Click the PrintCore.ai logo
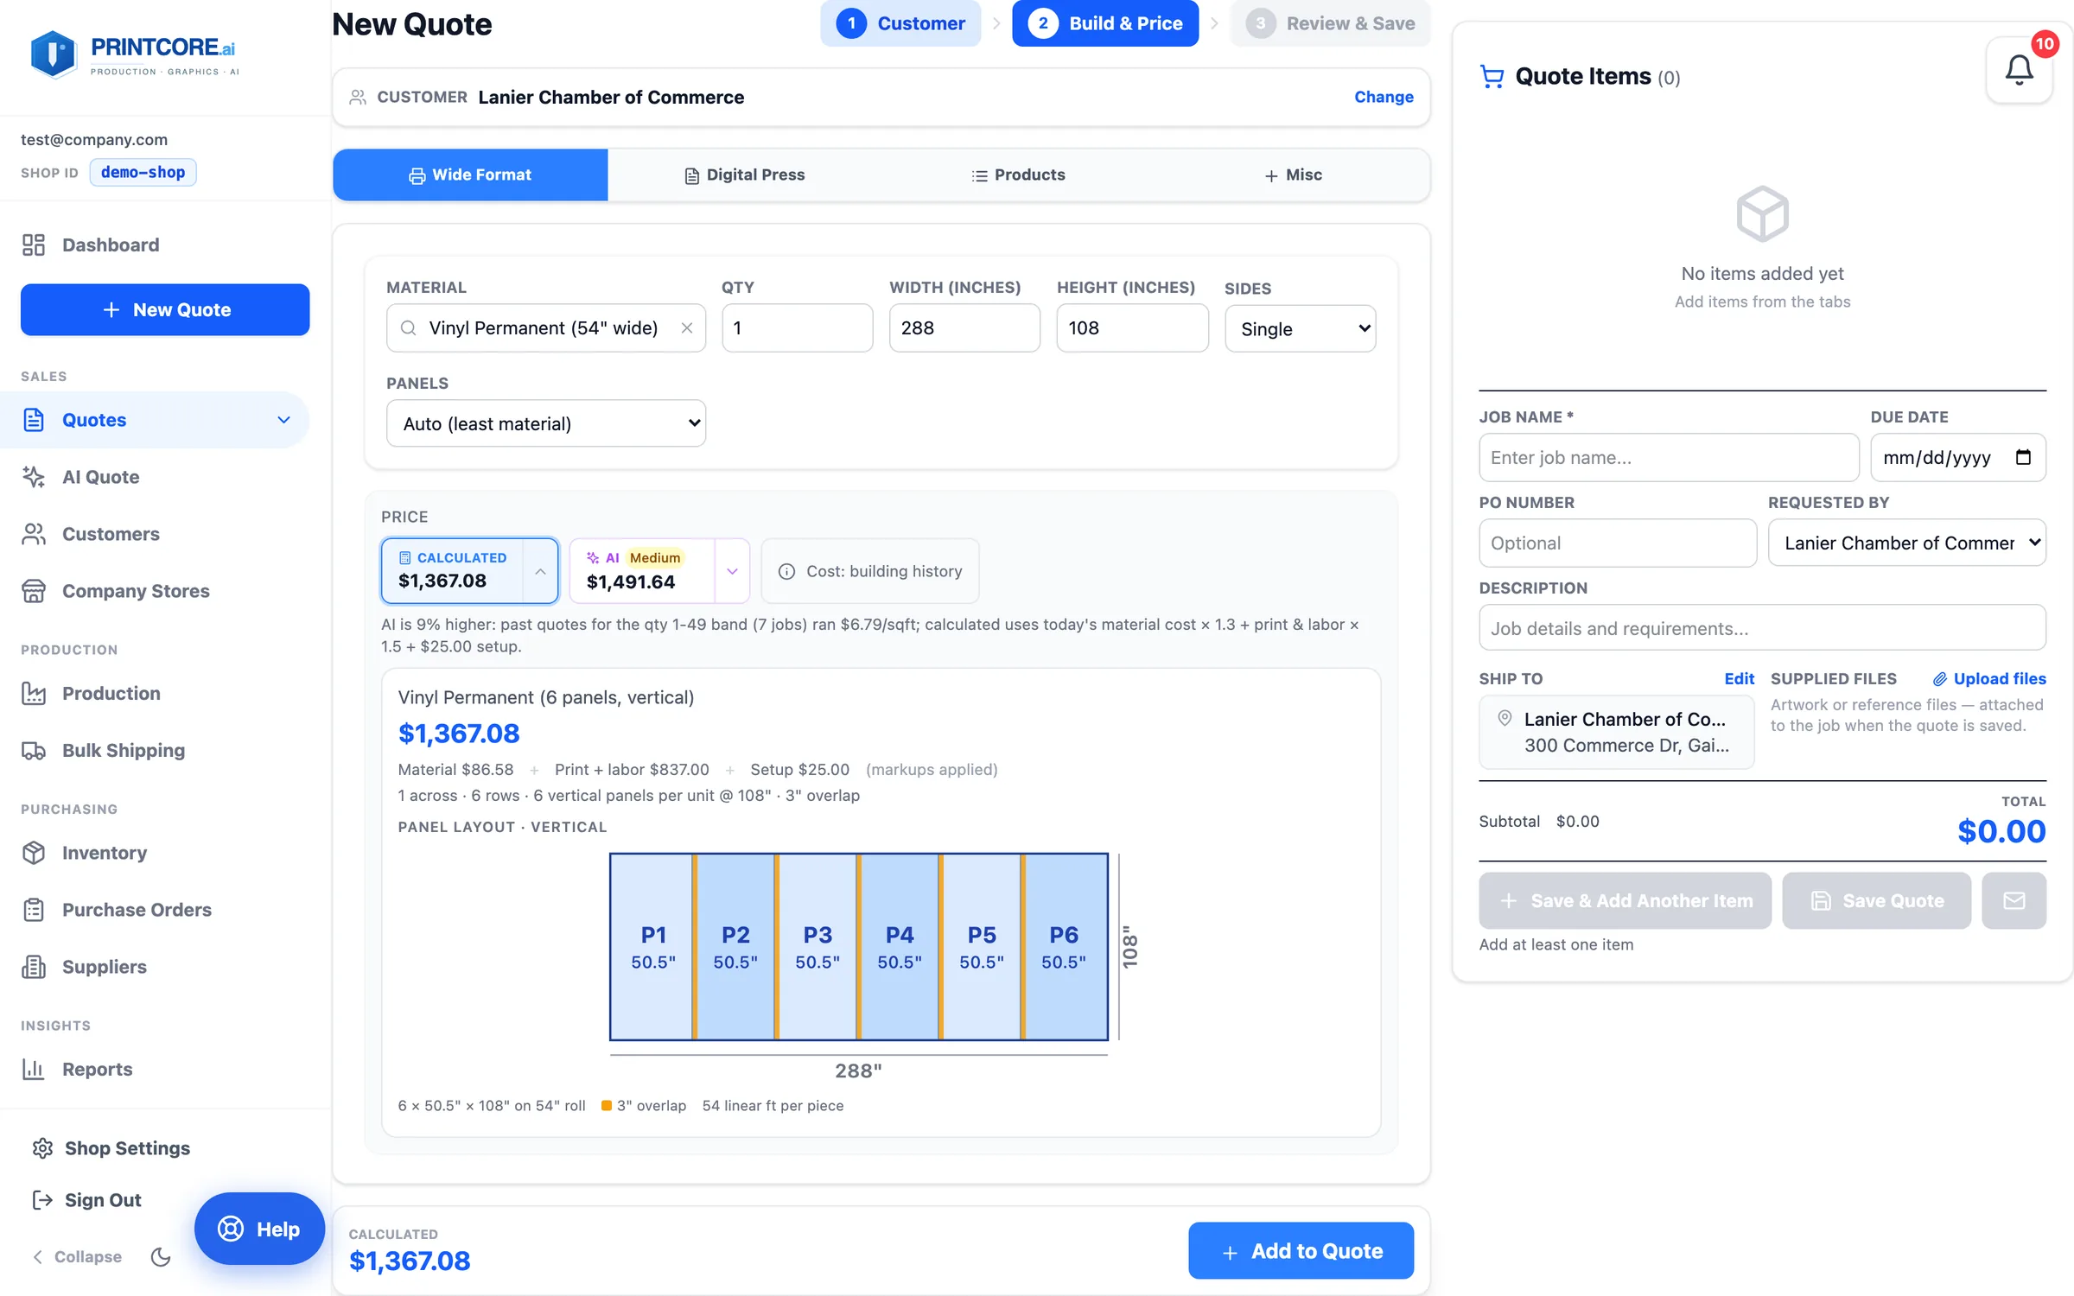Image resolution: width=2074 pixels, height=1296 pixels. pos(134,54)
